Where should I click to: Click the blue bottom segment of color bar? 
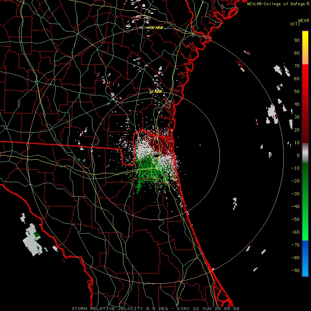[305, 258]
